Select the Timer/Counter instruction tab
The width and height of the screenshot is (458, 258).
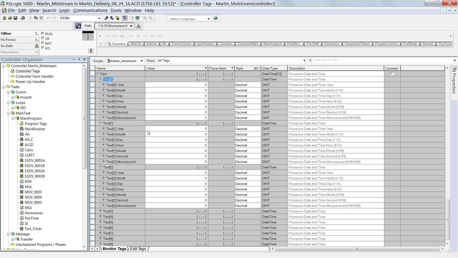coord(181,44)
